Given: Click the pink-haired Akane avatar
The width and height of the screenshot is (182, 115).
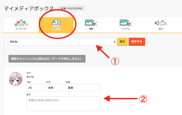Looking at the screenshot, I should pos(16,79).
